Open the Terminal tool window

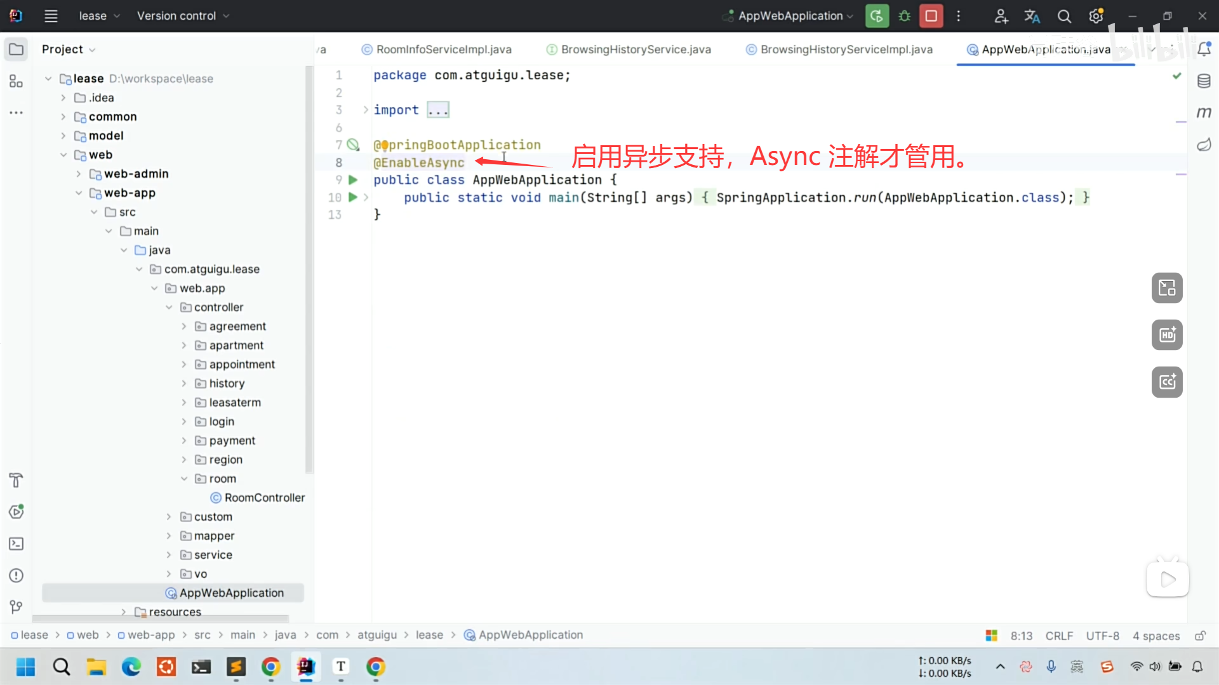(x=16, y=544)
